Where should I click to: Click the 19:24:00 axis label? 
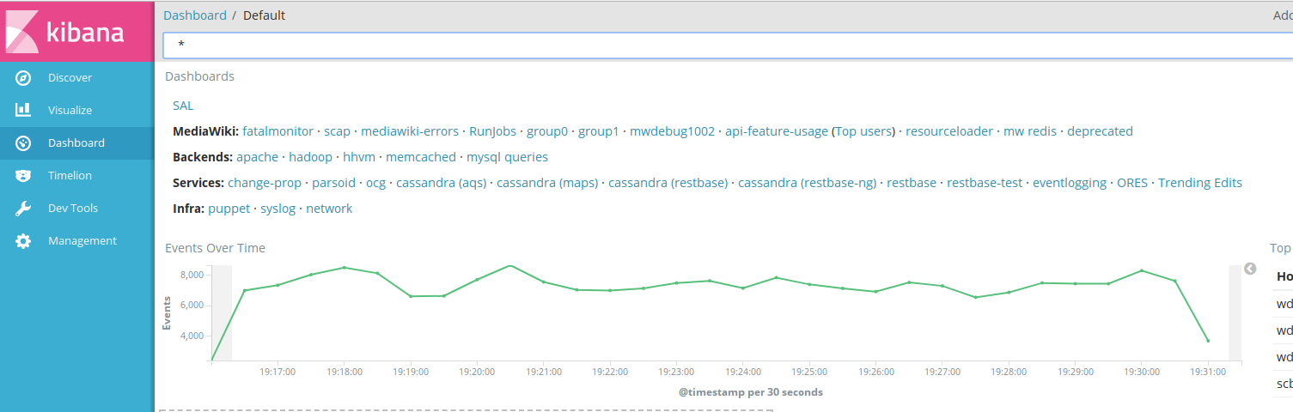point(743,373)
